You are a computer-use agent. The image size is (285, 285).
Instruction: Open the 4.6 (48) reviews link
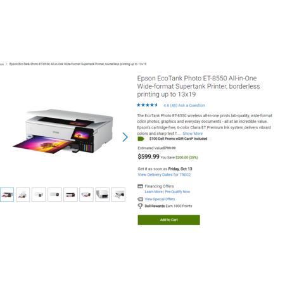(x=170, y=105)
